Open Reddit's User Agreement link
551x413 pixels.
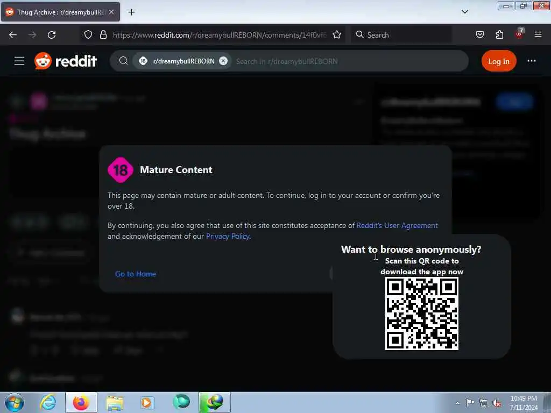tap(397, 225)
